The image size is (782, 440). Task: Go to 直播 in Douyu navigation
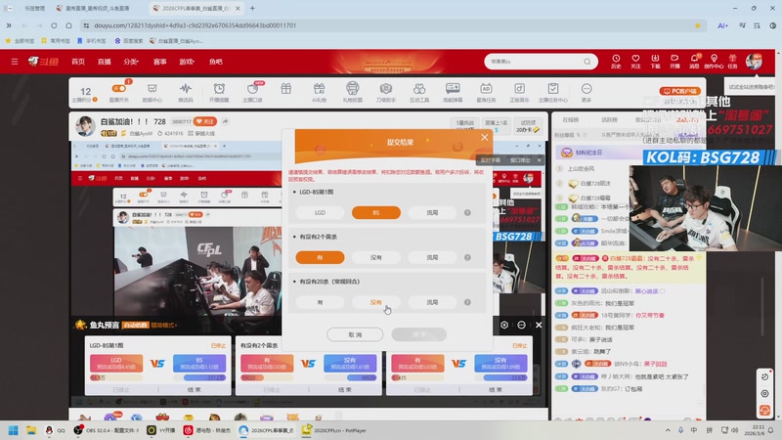pos(105,62)
